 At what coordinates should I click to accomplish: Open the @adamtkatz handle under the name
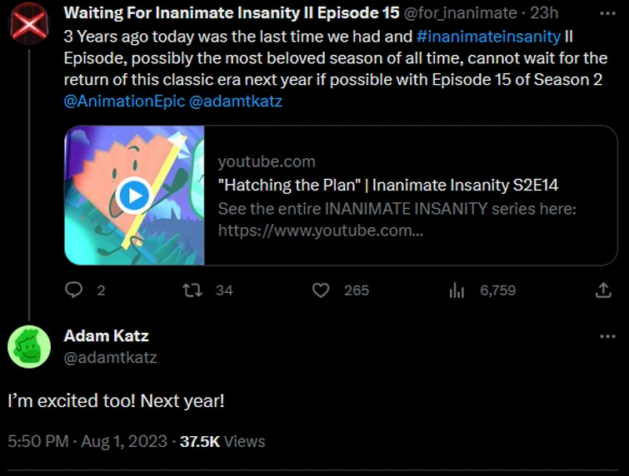(110, 357)
